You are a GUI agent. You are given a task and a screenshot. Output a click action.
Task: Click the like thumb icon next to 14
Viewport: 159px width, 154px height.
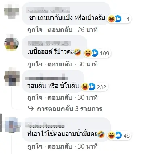[x=118, y=19]
